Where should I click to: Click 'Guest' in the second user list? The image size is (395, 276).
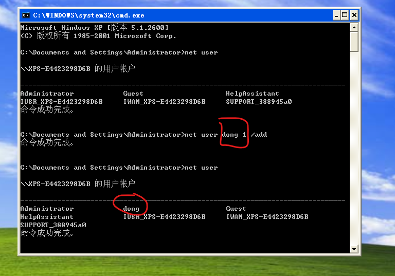[236, 209]
